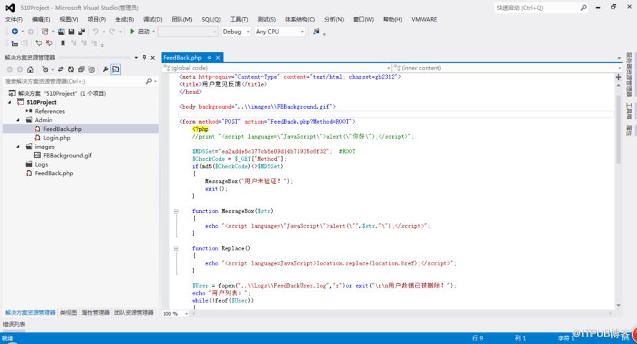Click Sync with Active Document icon
Viewport: 637px width, 344px height.
pyautogui.click(x=61, y=69)
